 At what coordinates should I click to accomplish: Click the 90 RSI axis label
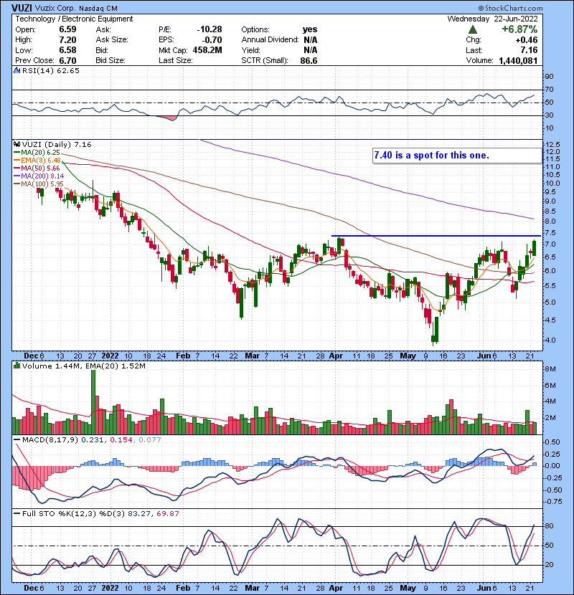point(550,77)
